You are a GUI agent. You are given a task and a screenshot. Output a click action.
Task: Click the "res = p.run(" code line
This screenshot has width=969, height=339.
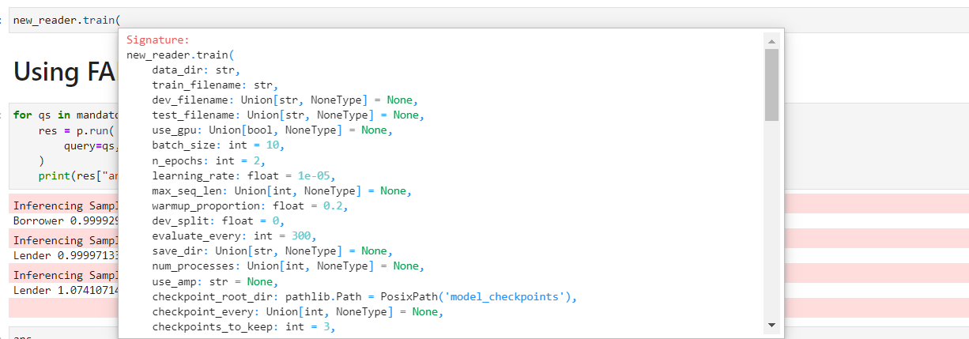coord(77,130)
